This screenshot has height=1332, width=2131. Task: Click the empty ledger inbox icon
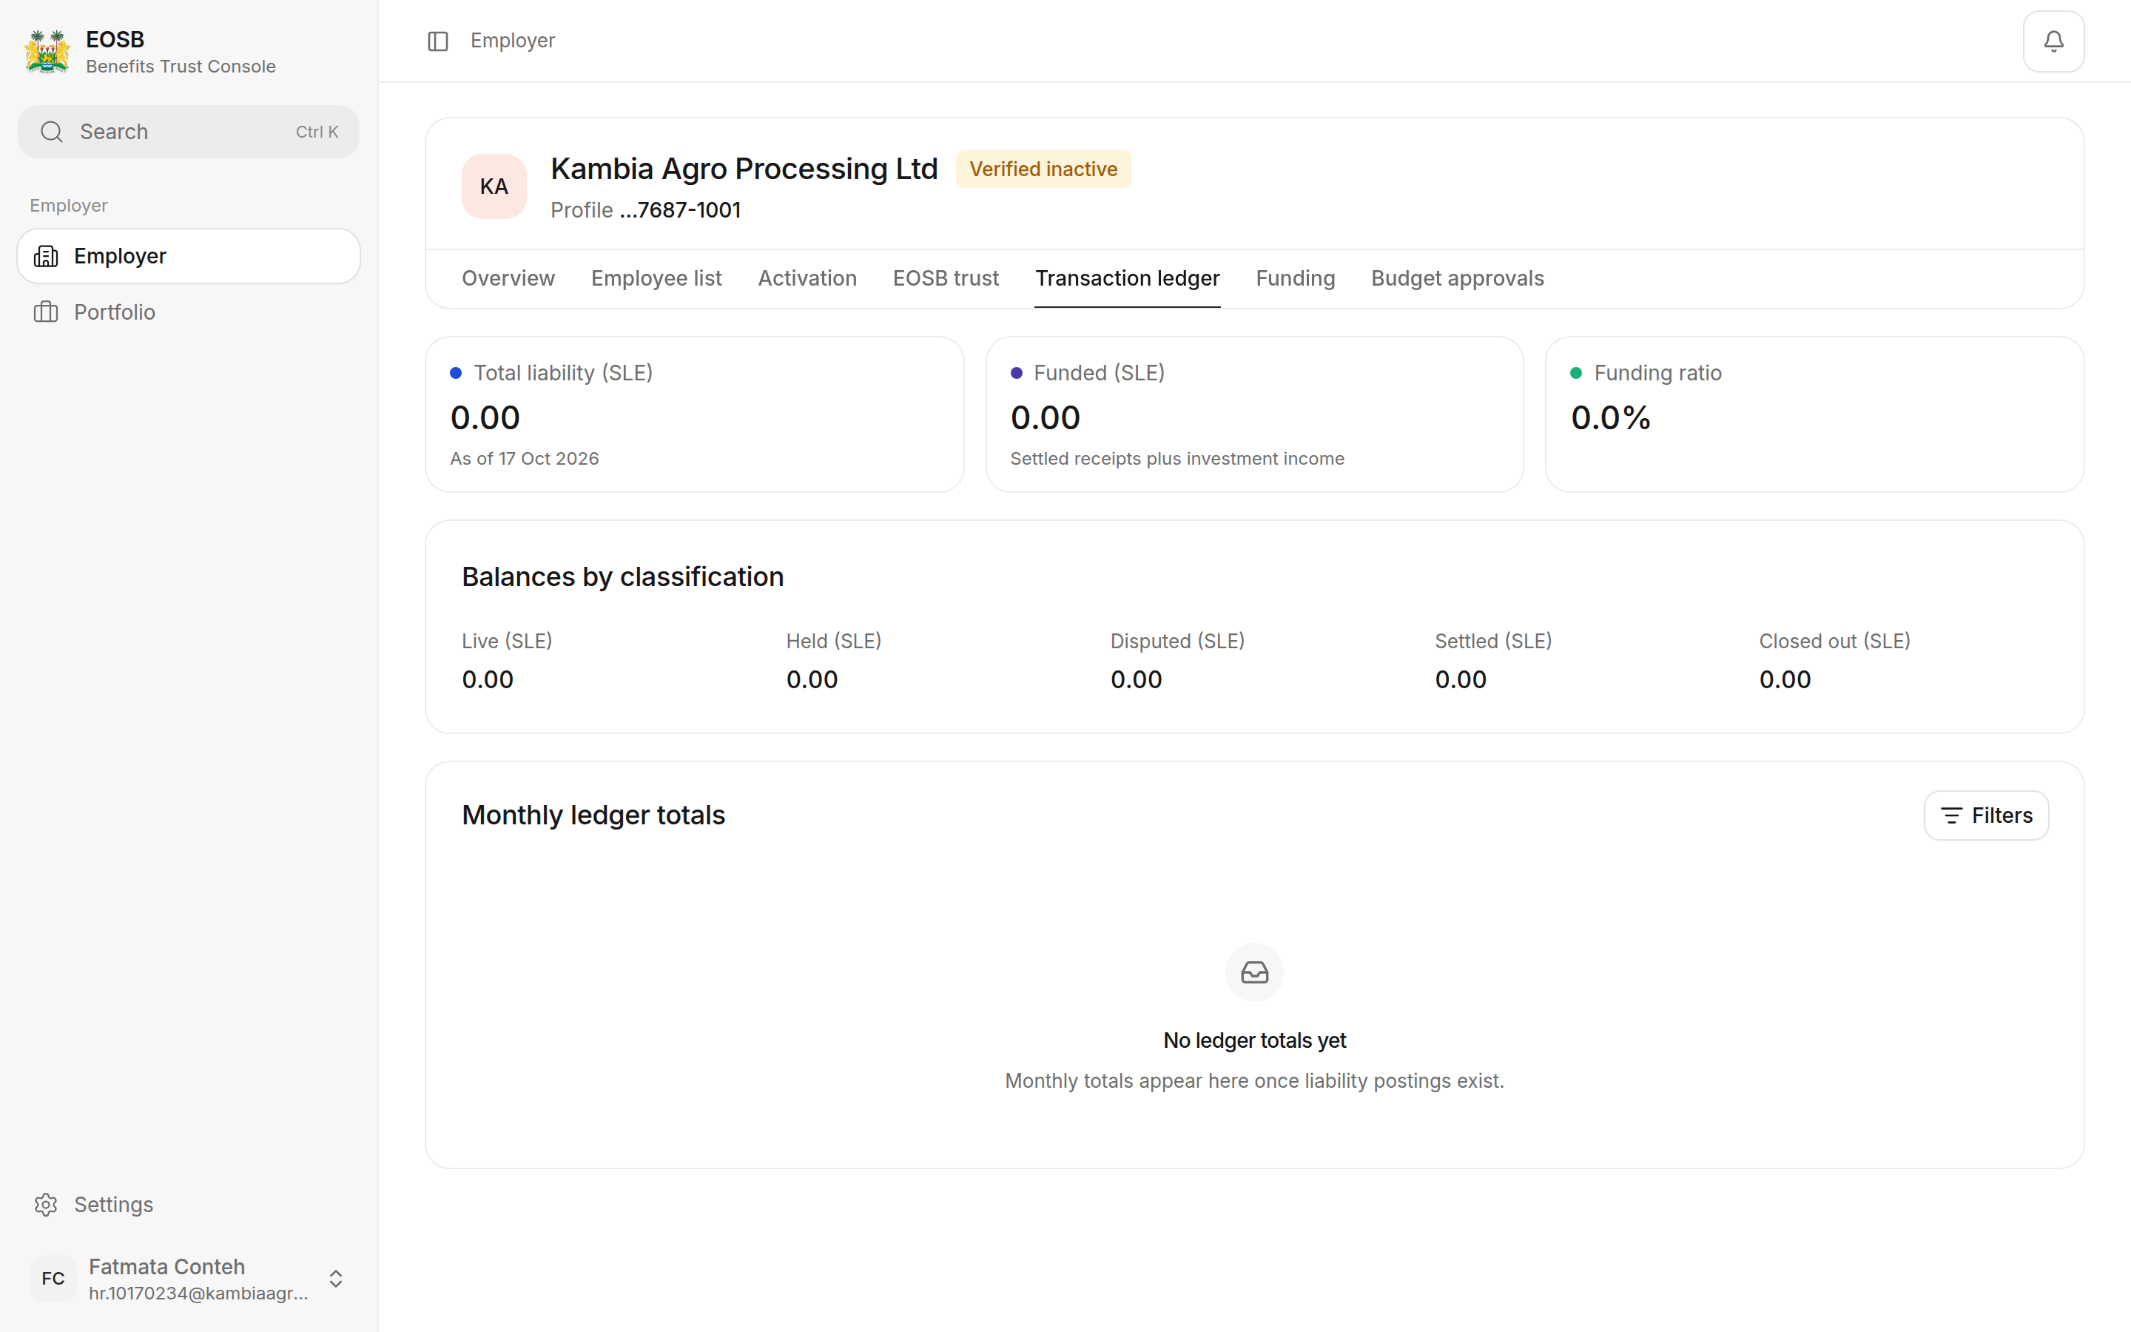1254,972
